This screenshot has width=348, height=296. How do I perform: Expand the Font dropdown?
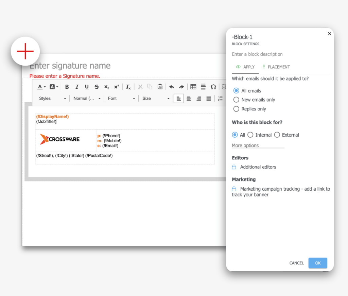click(121, 99)
